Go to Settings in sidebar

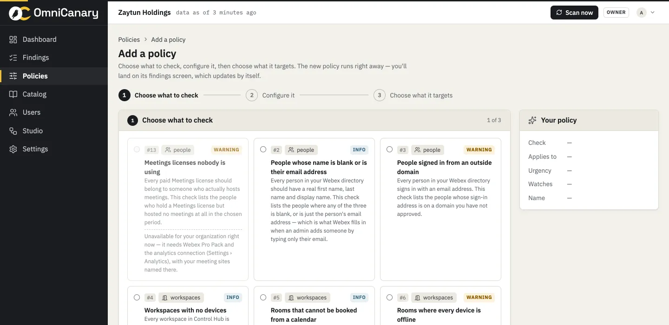pyautogui.click(x=54, y=149)
